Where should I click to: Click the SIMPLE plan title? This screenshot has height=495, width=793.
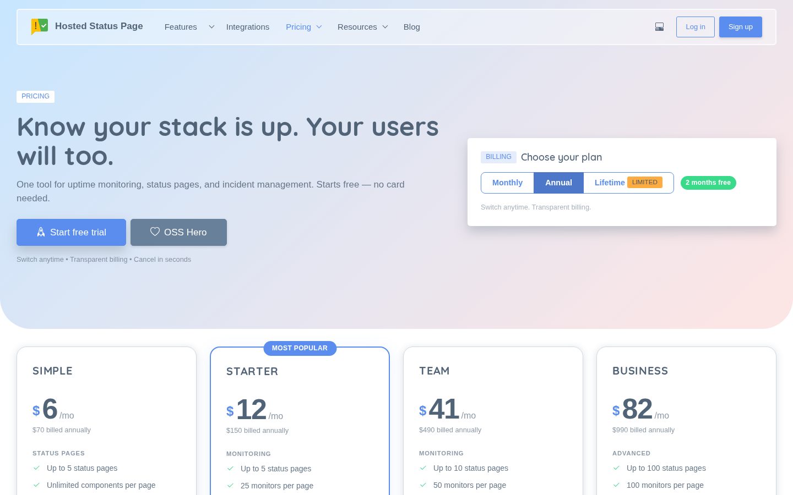[x=52, y=371]
